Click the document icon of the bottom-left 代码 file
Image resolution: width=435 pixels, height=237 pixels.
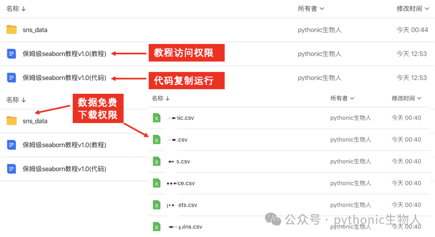coord(11,169)
